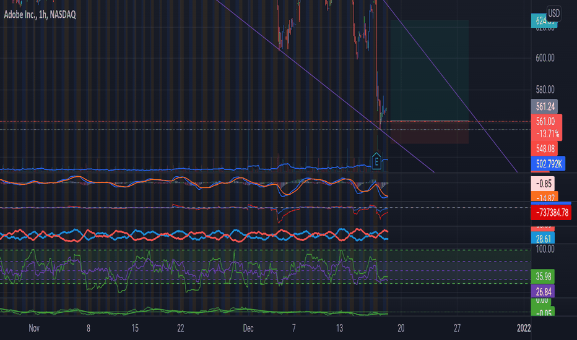Select the red stop-loss zone
Viewport: 577px width, 340px height.
click(x=430, y=132)
